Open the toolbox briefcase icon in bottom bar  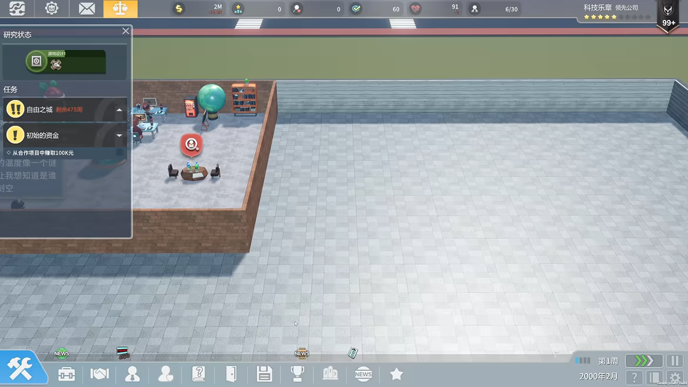(x=66, y=374)
